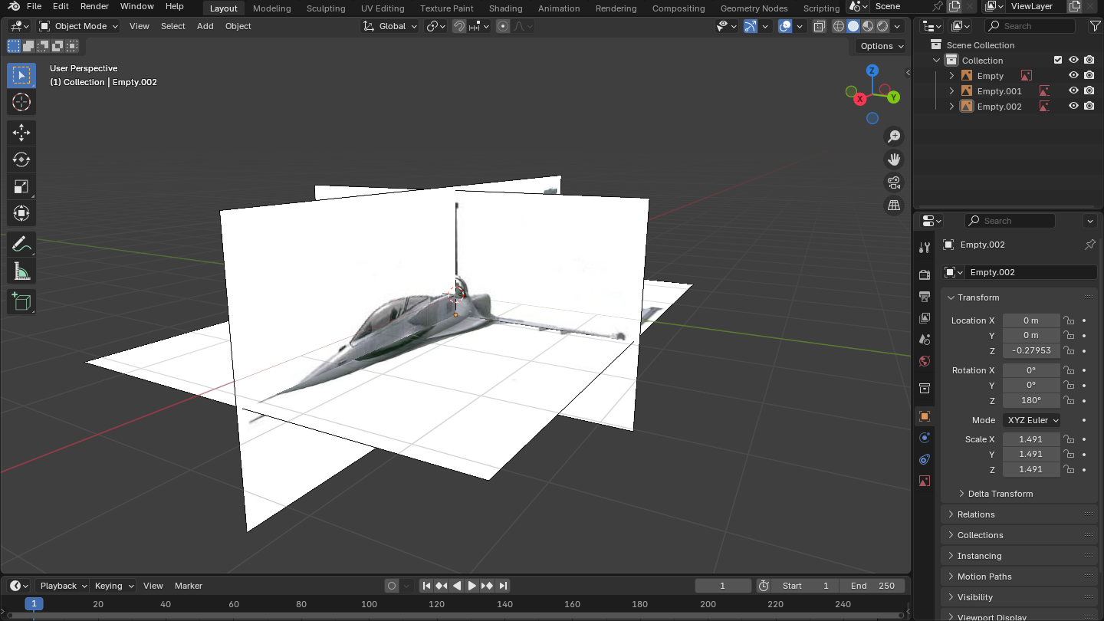1104x621 pixels.
Task: Open the Add menu in viewport header
Action: [205, 26]
